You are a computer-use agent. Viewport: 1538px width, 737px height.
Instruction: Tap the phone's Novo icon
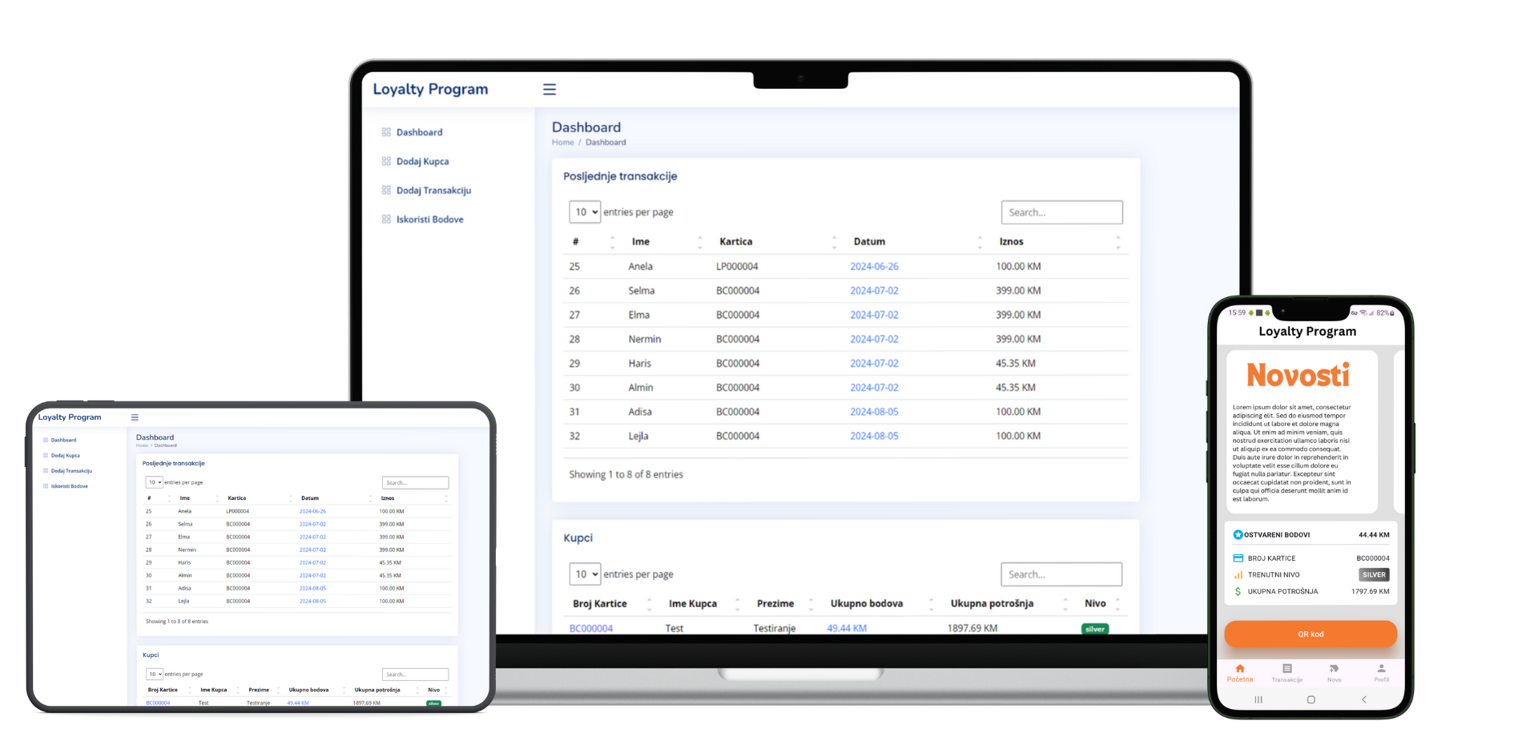coord(1334,668)
